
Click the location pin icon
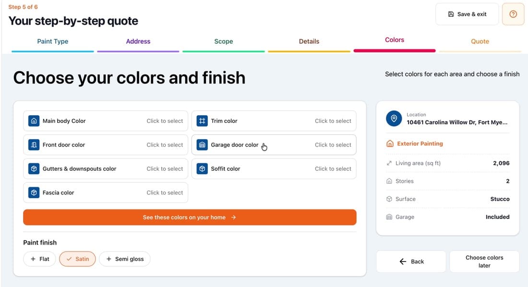(394, 119)
